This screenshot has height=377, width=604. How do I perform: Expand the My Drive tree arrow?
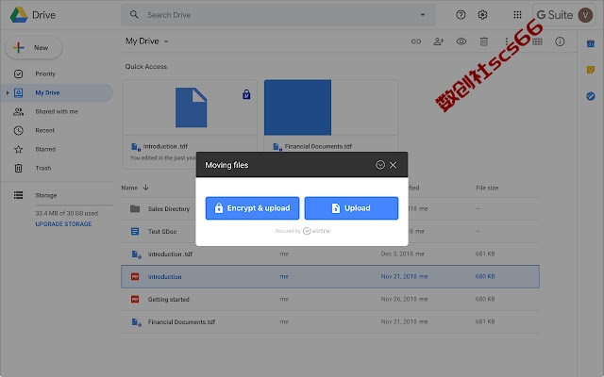(x=7, y=92)
